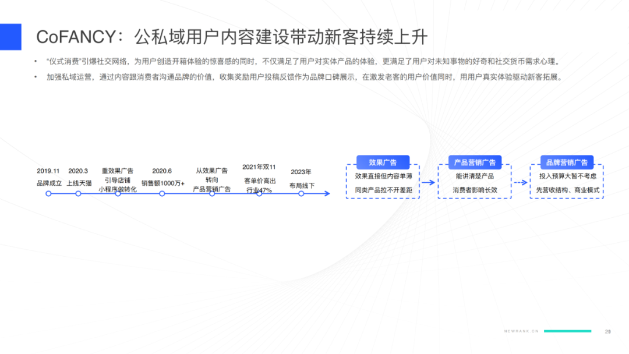Select the timeline circle under 销售额1000万+

click(162, 194)
